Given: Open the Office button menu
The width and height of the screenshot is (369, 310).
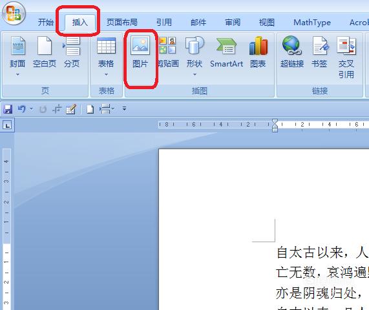Looking at the screenshot, I should [x=14, y=14].
